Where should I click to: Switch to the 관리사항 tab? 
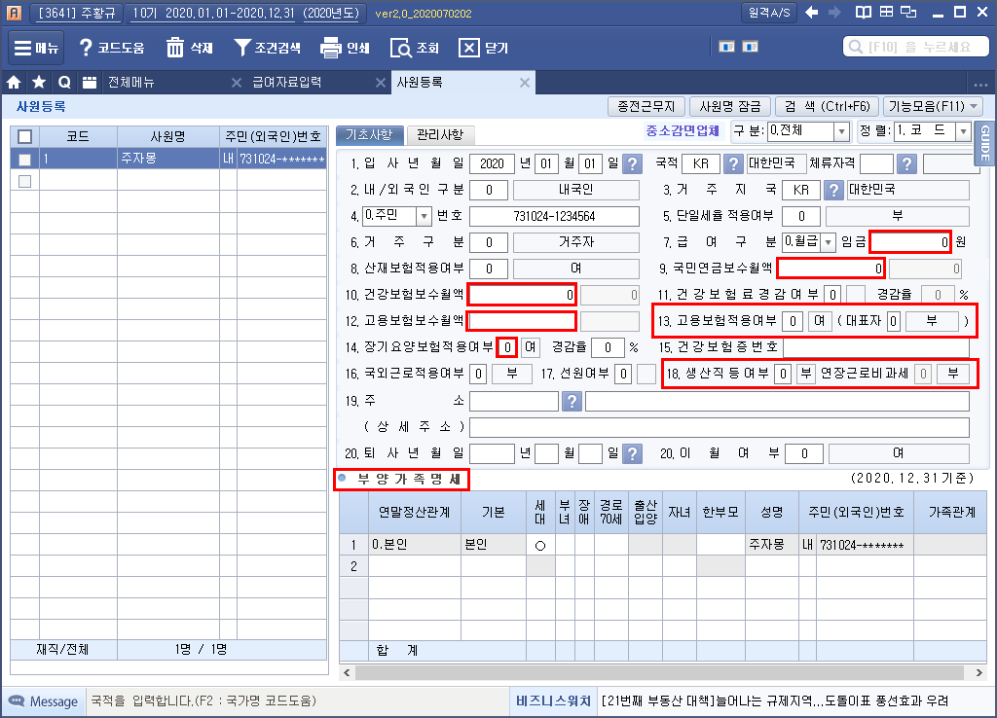tap(441, 134)
